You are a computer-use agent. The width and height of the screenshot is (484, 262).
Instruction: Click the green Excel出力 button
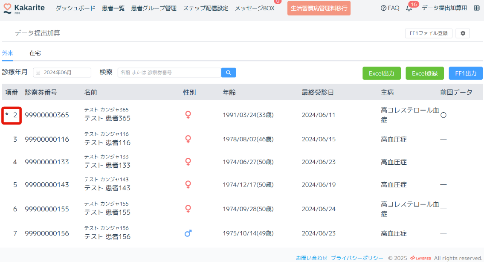tap(382, 73)
